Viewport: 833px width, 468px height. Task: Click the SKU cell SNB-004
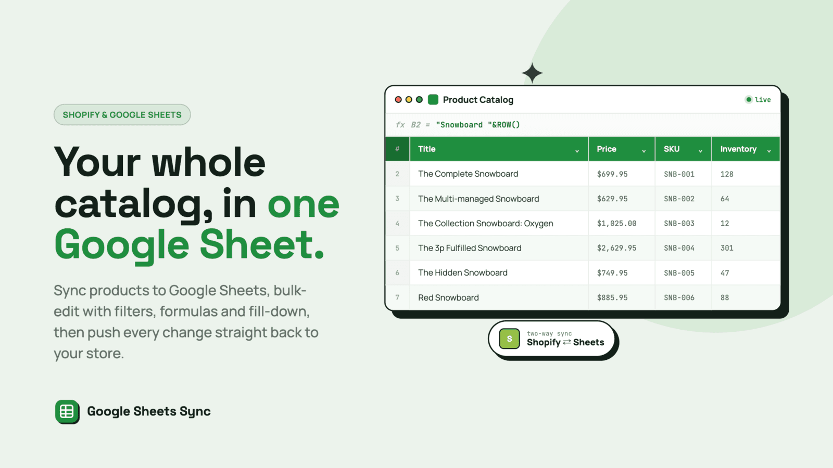(684, 248)
